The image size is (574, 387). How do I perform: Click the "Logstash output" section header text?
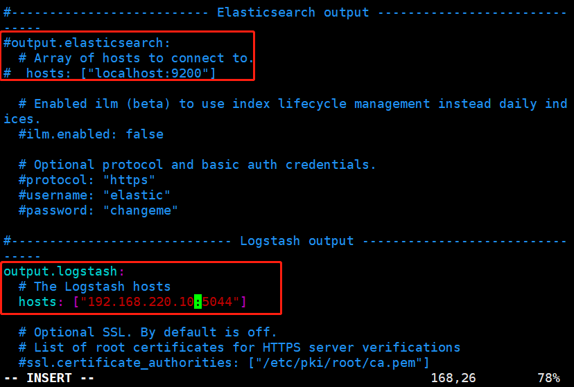(x=297, y=241)
